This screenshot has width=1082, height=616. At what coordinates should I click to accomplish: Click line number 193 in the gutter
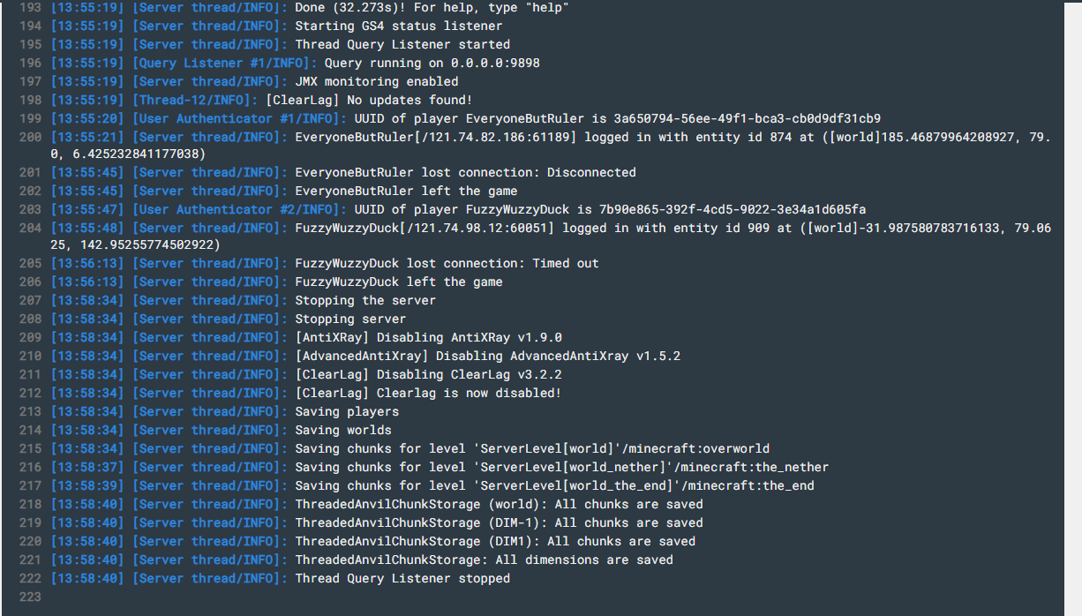pyautogui.click(x=29, y=7)
